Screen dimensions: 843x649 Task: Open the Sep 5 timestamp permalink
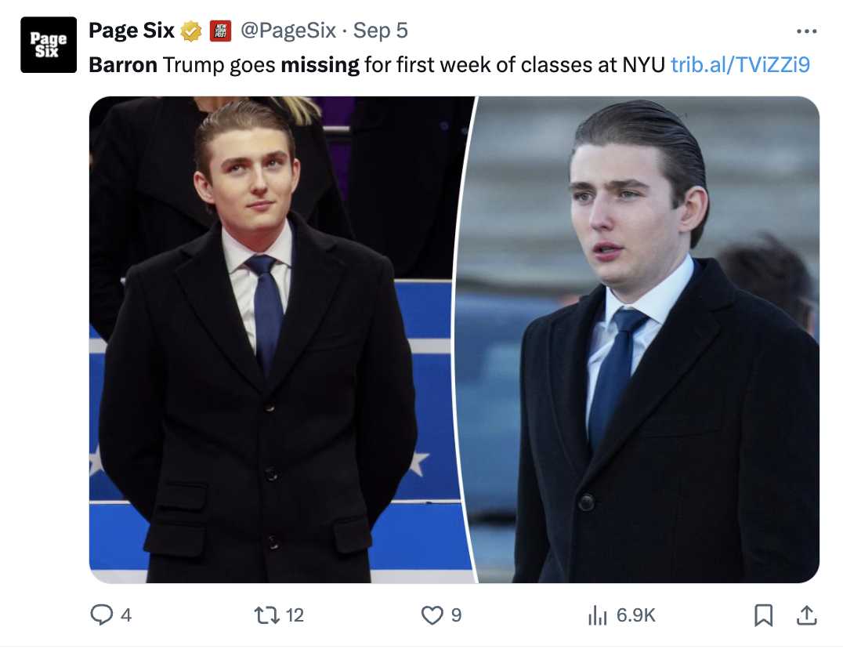[381, 31]
